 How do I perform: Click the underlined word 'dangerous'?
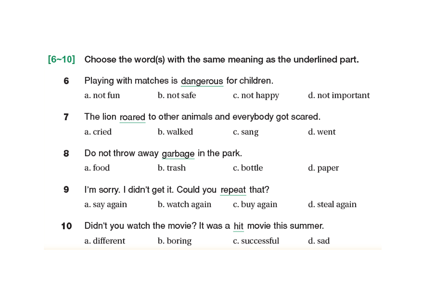[202, 81]
